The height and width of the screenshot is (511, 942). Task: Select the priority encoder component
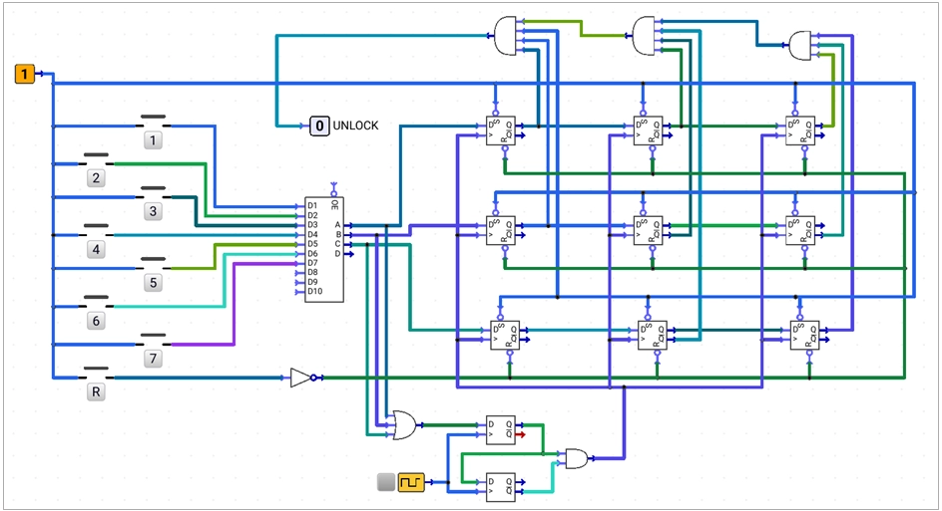(x=323, y=249)
